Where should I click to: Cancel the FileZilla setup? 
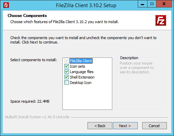(x=154, y=126)
